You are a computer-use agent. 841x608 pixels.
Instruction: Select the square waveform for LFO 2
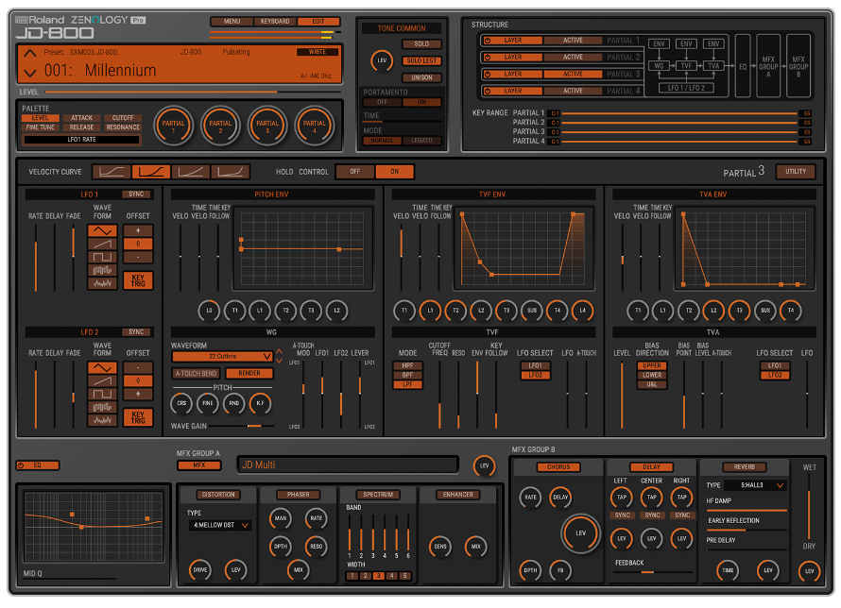pyautogui.click(x=102, y=394)
